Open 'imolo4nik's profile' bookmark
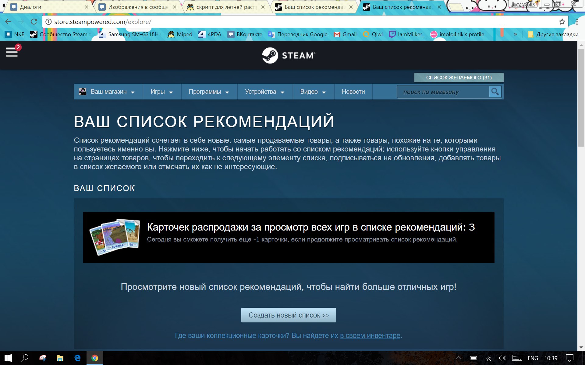585x365 pixels. [x=457, y=34]
